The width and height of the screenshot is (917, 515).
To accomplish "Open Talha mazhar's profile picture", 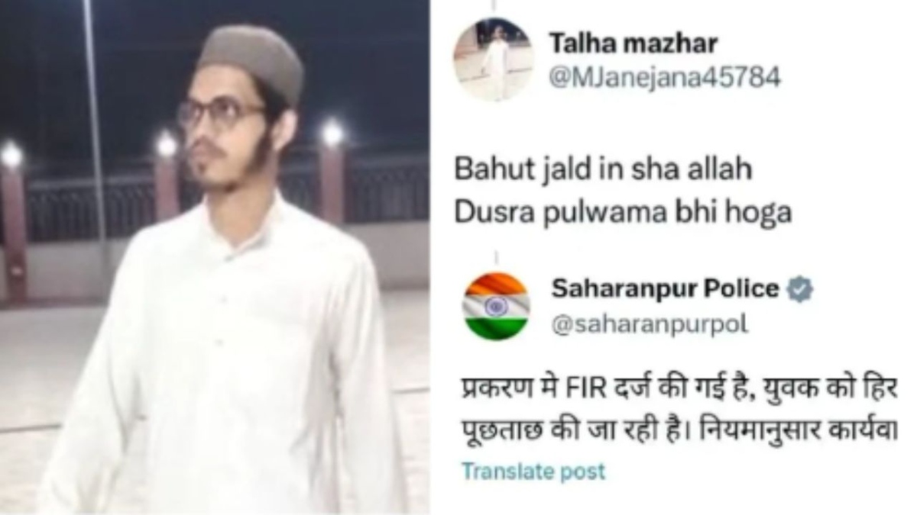I will click(x=492, y=60).
